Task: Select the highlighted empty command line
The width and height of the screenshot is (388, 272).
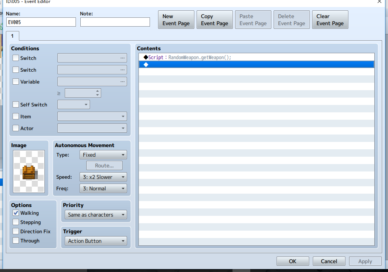Action: coord(256,64)
